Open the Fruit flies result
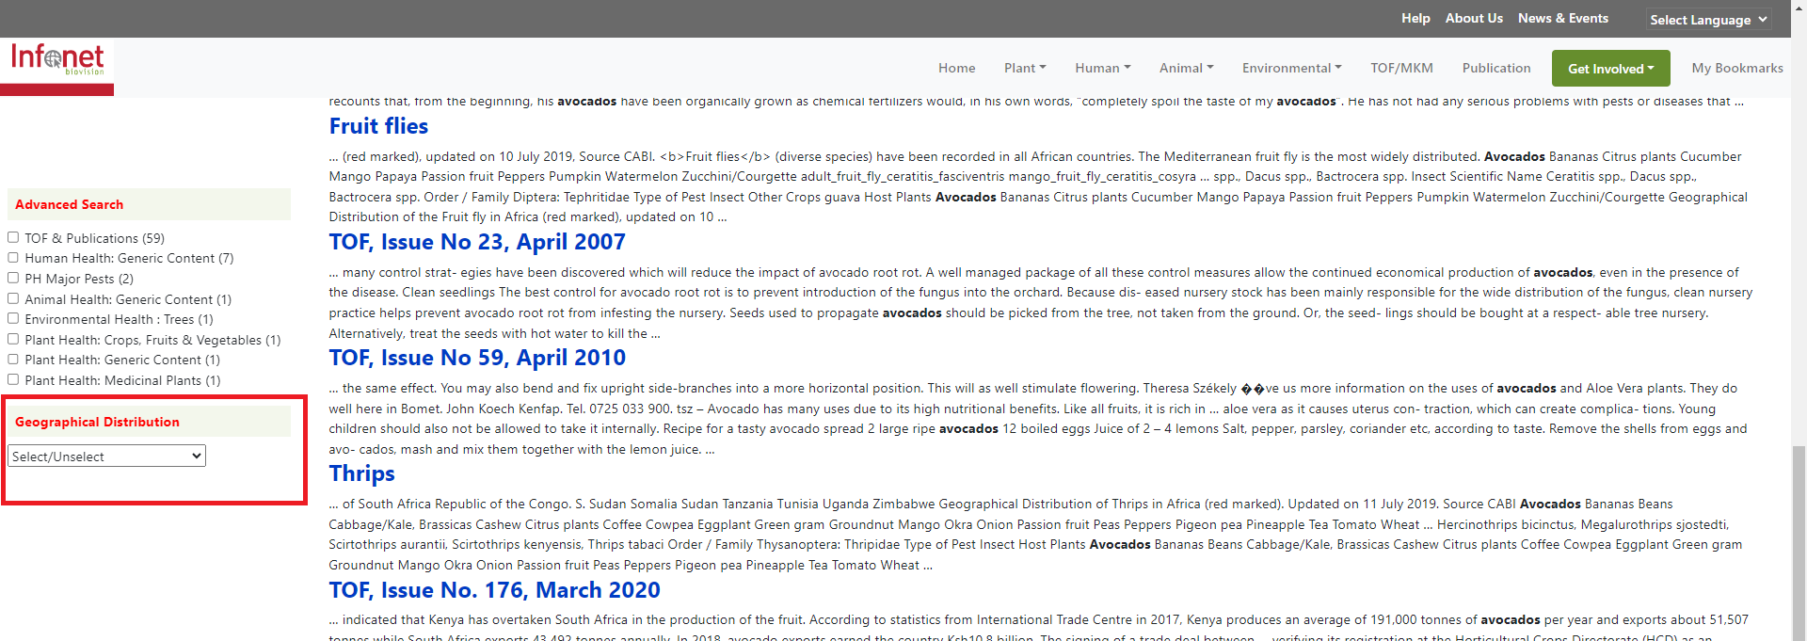This screenshot has width=1807, height=641. [378, 126]
